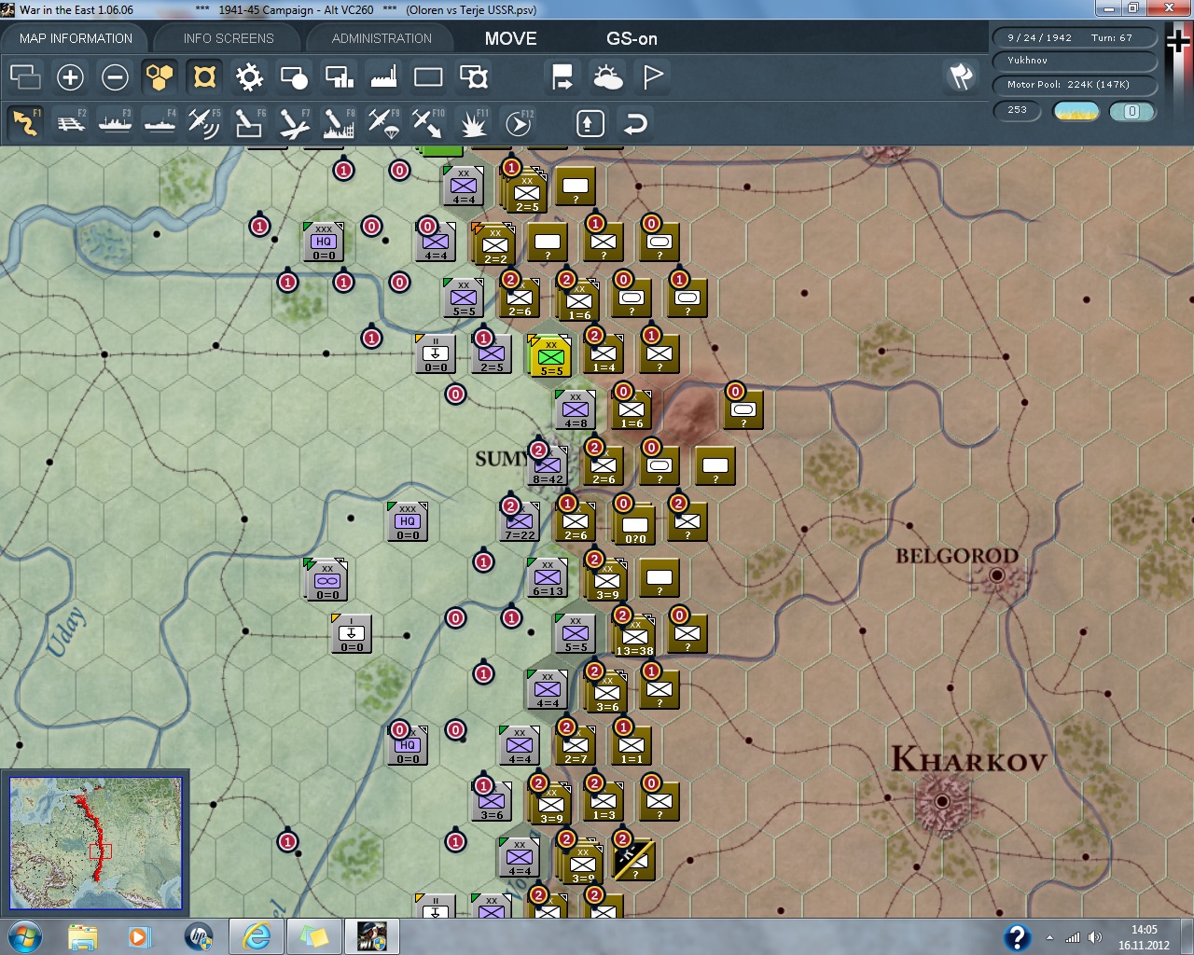This screenshot has height=955, width=1194.
Task: Click the flag with arrow icon
Action: (562, 76)
